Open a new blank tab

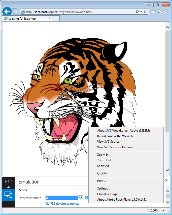[x=56, y=18]
